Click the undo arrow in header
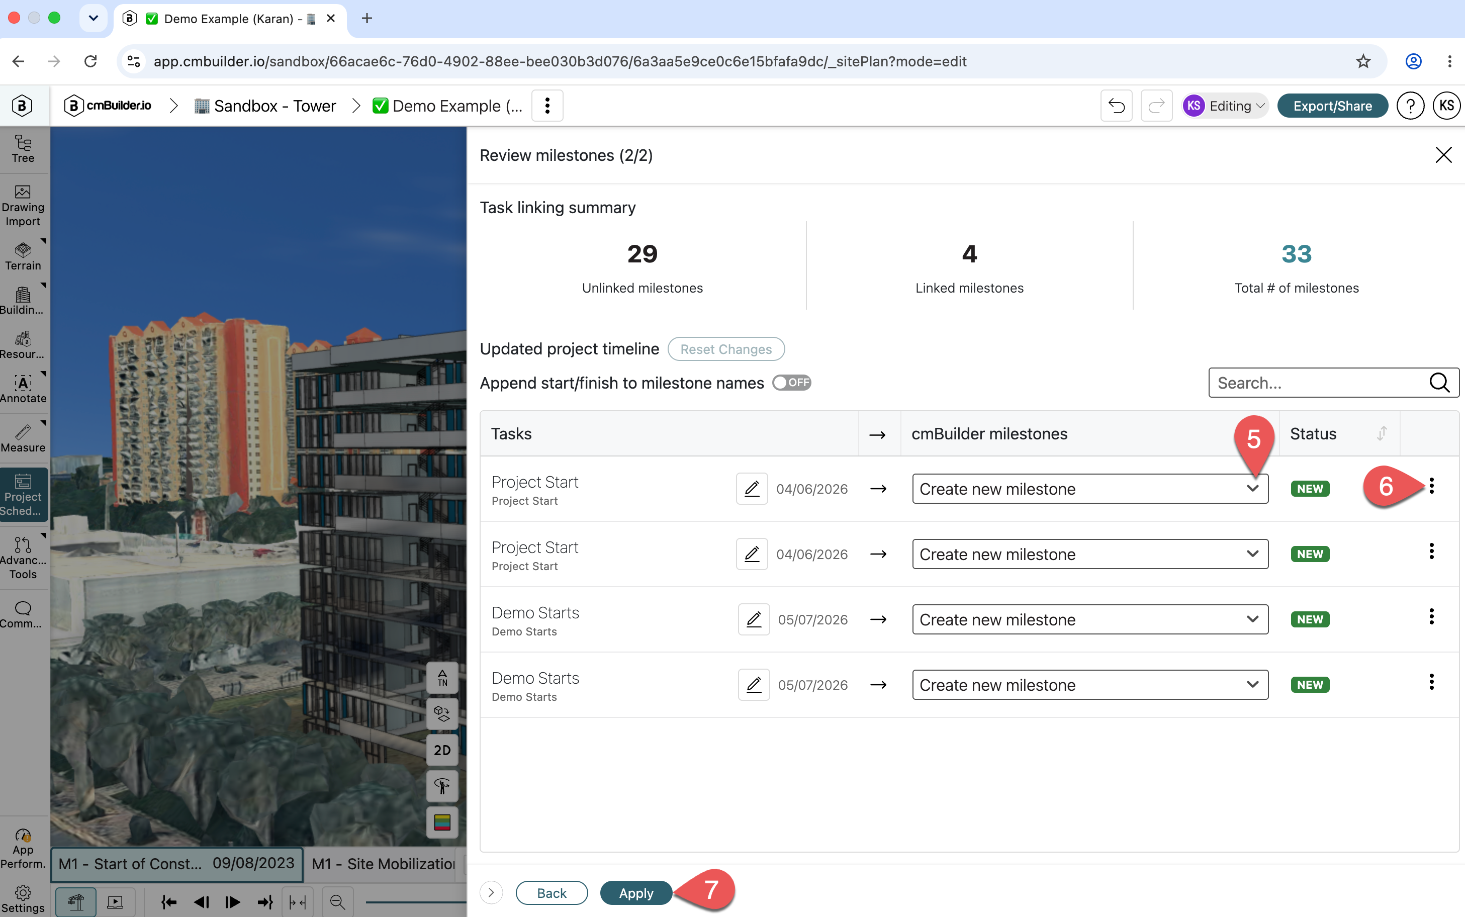This screenshot has width=1465, height=917. click(x=1116, y=106)
